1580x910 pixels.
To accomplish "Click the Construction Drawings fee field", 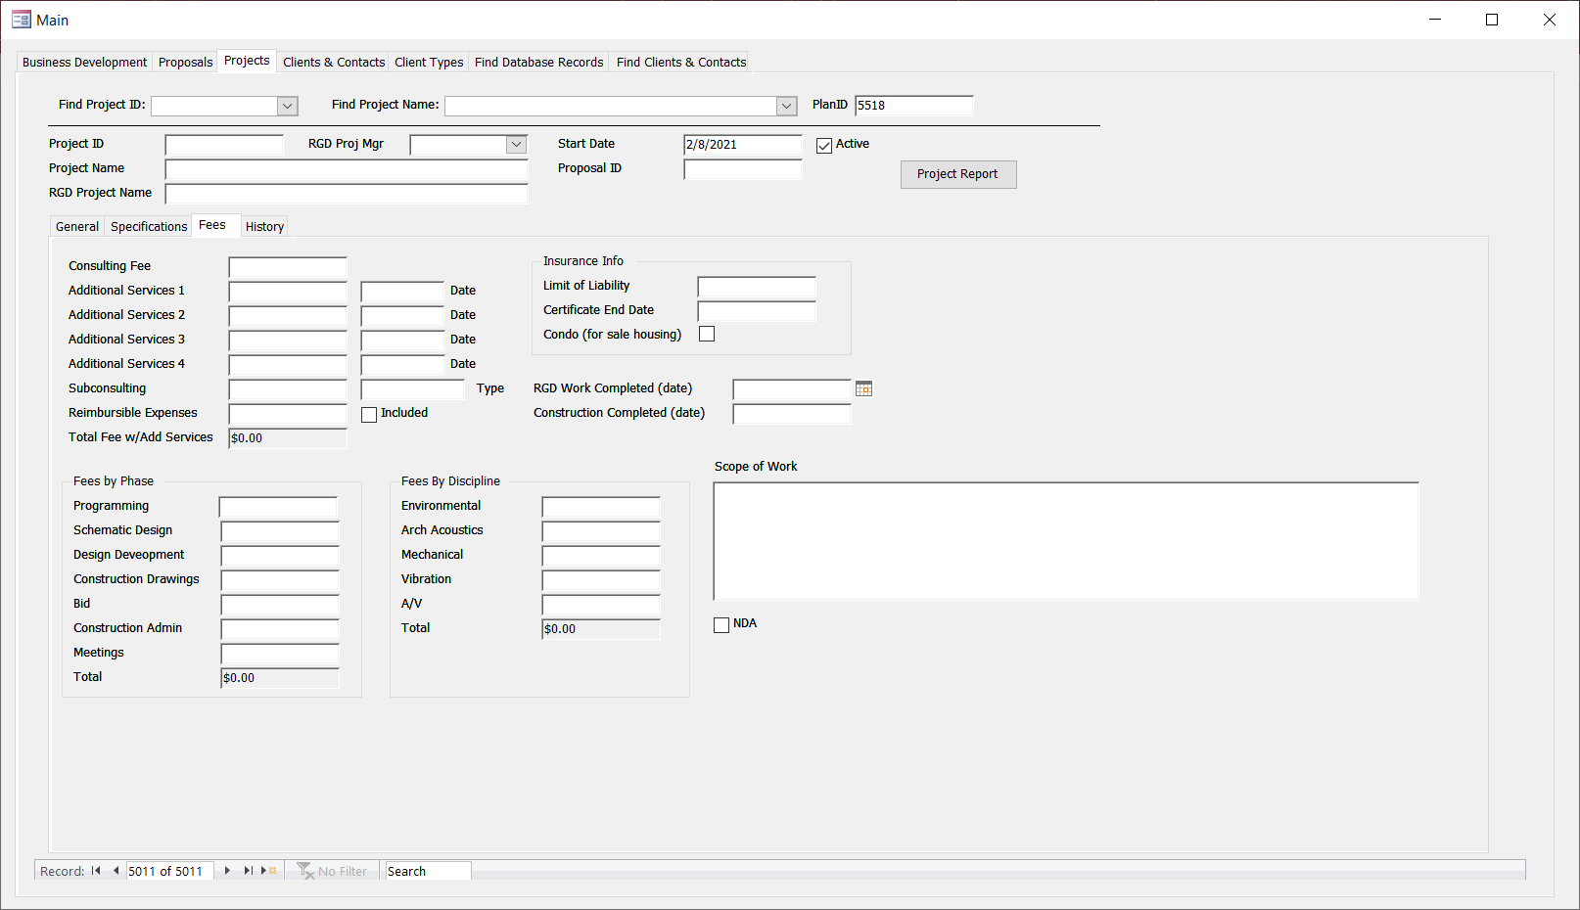I will (280, 580).
